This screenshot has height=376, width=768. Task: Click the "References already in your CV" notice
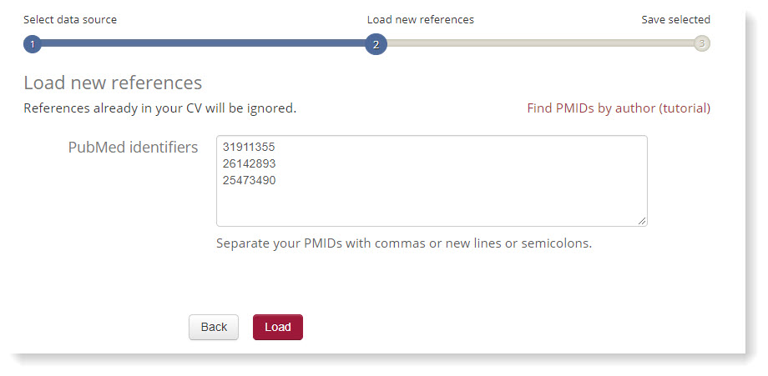(159, 108)
